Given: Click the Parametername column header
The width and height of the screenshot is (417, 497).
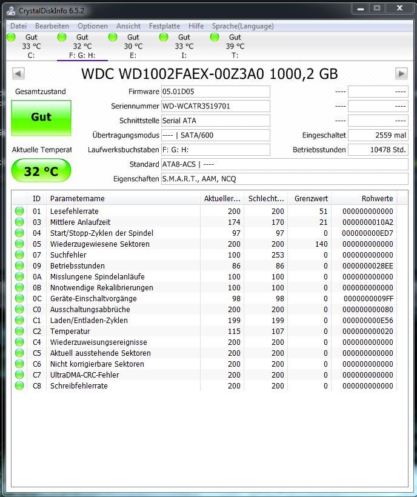Looking at the screenshot, I should 123,199.
